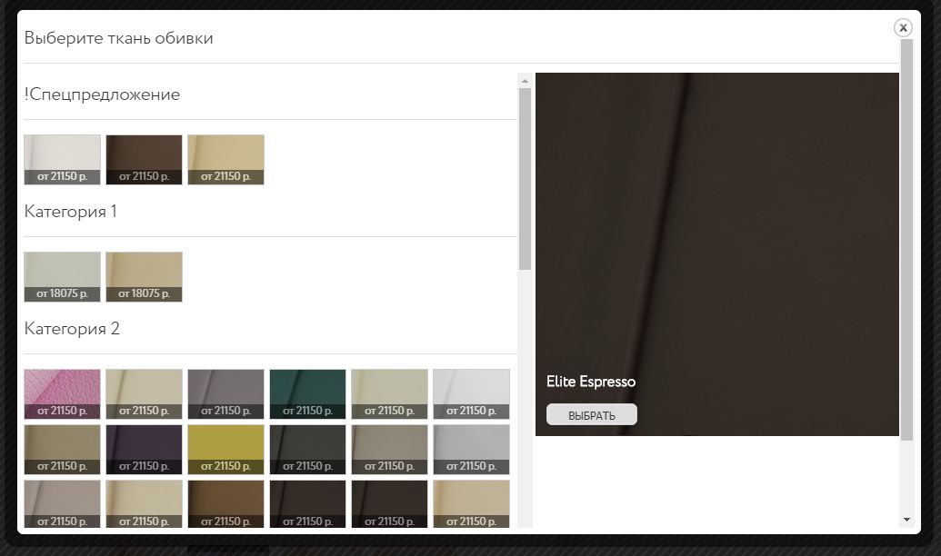Click the scroll up arrow of fabric list
Image resolution: width=941 pixels, height=556 pixels.
[525, 81]
